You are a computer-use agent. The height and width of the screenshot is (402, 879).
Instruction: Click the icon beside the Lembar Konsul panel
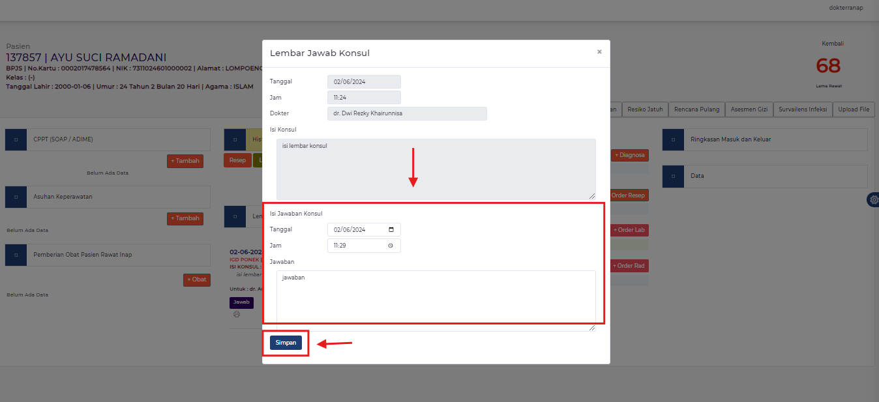pos(235,216)
